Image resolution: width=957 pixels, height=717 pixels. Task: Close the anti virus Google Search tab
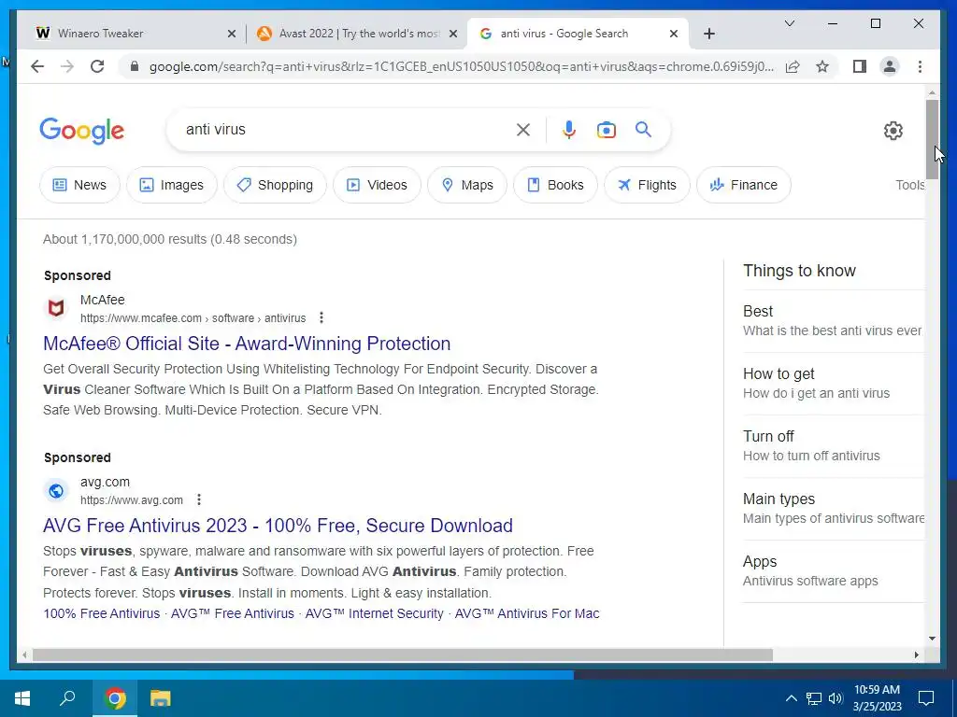(x=673, y=34)
